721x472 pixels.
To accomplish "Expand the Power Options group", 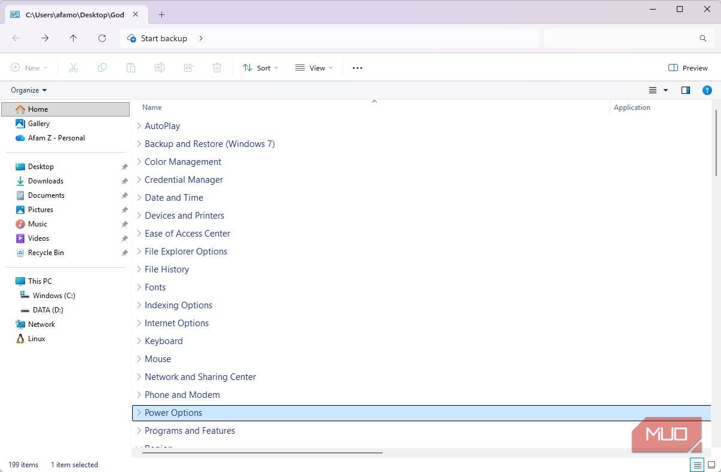I will click(139, 413).
